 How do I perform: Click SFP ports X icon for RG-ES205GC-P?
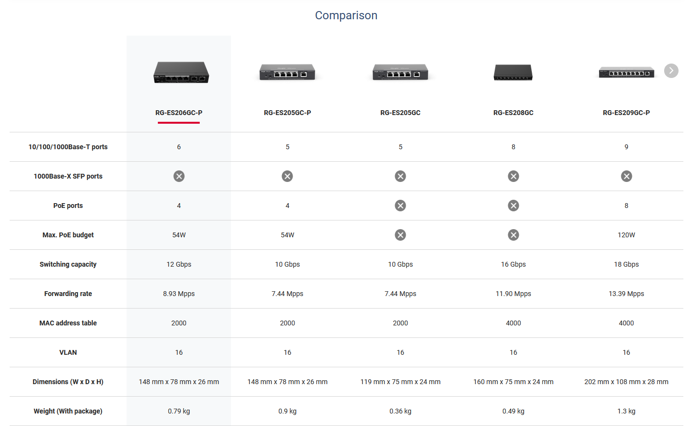287,176
